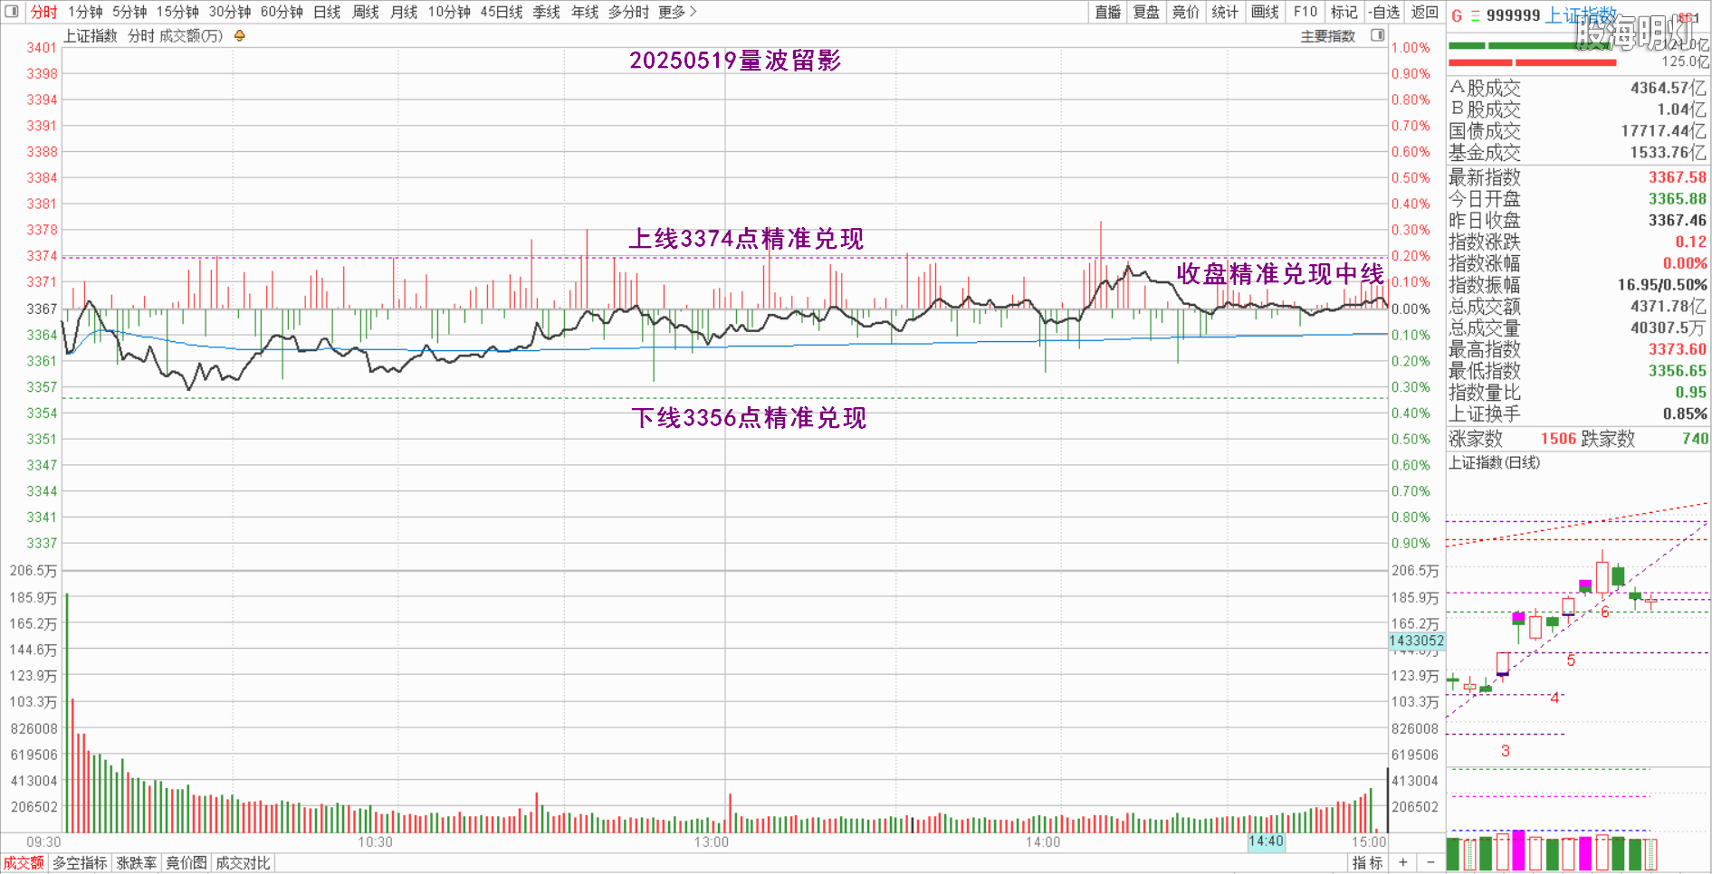Click the A股成交 value 4364.57亿
This screenshot has height=874, width=1712.
1668,88
